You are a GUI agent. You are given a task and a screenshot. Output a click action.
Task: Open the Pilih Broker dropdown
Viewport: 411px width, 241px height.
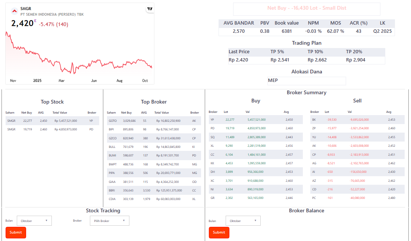(110, 221)
